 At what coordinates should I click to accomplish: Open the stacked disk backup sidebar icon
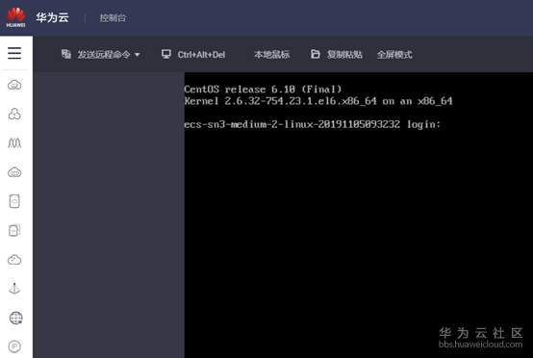pyautogui.click(x=14, y=231)
